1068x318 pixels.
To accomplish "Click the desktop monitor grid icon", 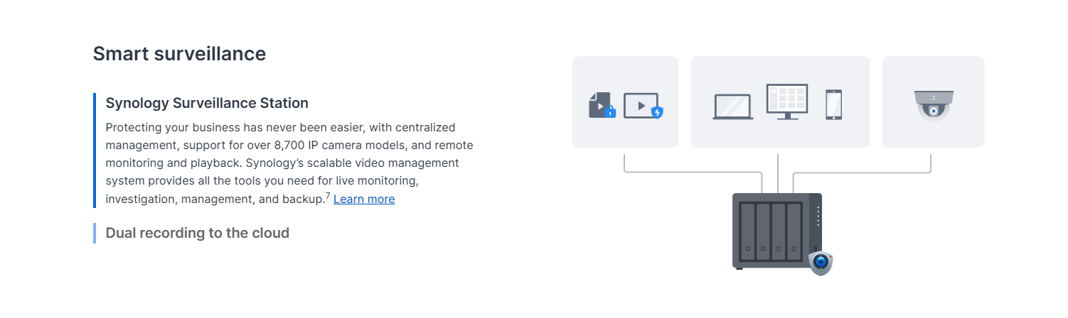I will pos(786,102).
